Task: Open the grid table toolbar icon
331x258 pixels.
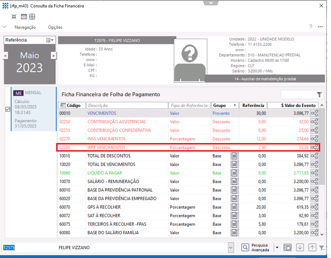Action: pyautogui.click(x=32, y=17)
